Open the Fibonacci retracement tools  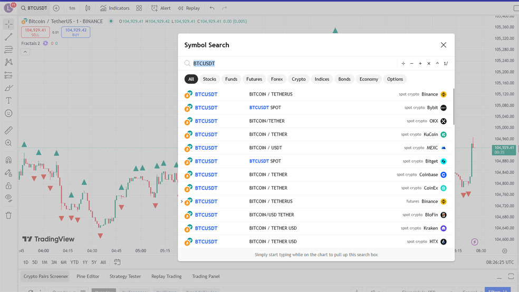point(8,50)
